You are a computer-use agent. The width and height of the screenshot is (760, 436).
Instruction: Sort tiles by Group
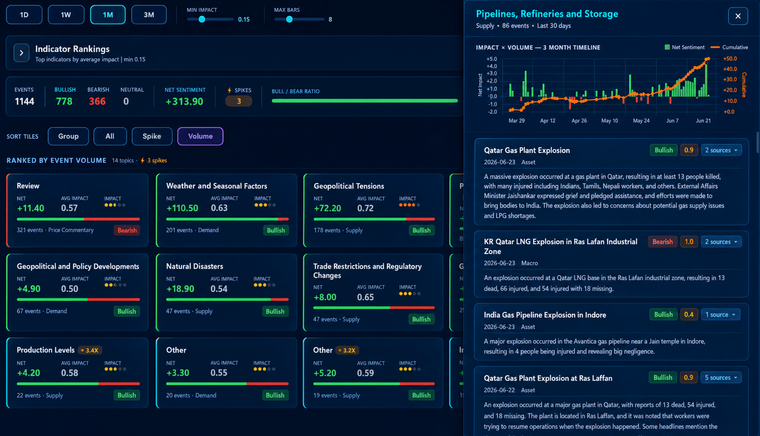(x=68, y=136)
